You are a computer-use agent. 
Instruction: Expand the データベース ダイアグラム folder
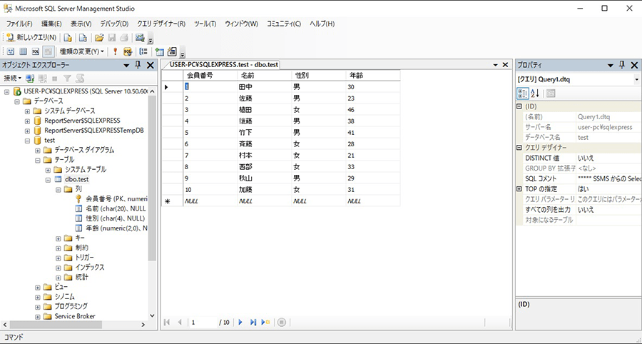37,151
